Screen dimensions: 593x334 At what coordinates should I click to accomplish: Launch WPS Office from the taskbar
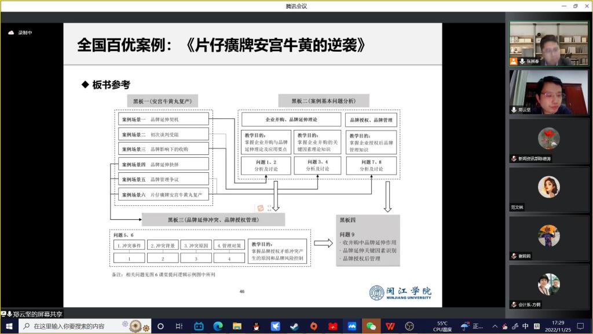pos(390,326)
